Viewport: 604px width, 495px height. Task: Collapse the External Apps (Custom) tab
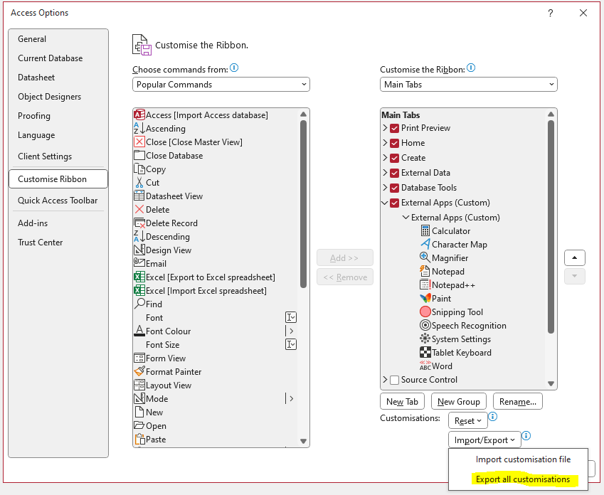point(385,203)
